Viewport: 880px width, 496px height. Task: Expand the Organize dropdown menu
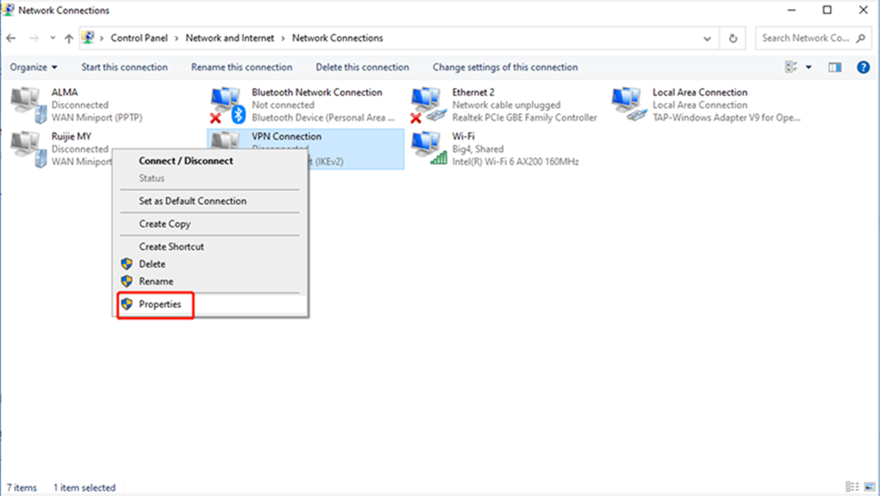[34, 67]
